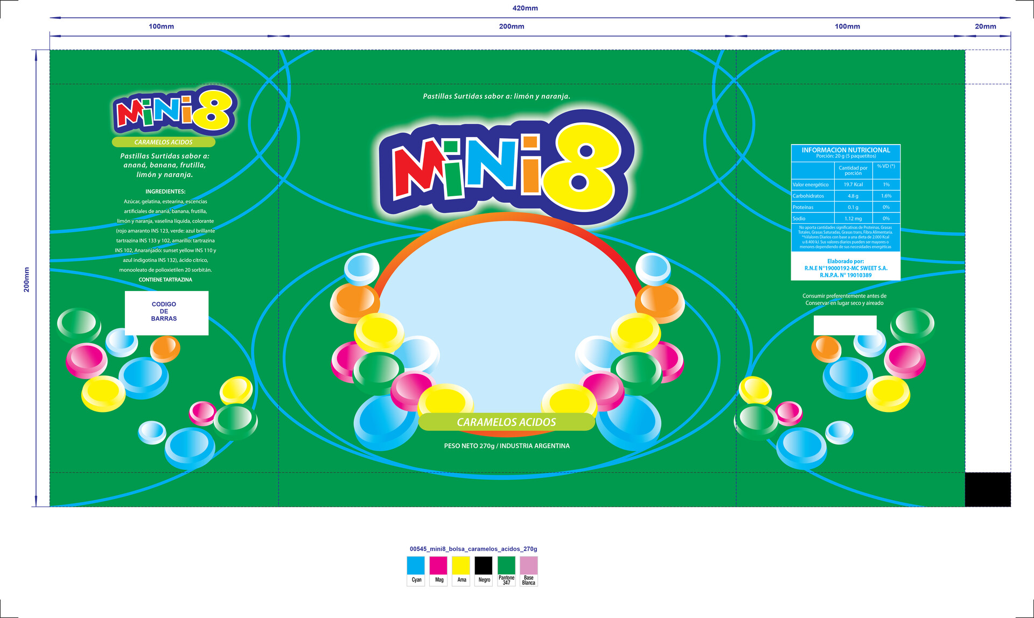
Task: Click the 20mm dimension label
Action: click(x=986, y=26)
